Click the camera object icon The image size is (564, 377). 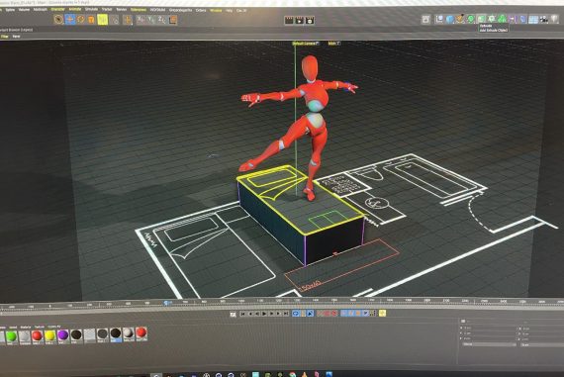[x=544, y=20]
